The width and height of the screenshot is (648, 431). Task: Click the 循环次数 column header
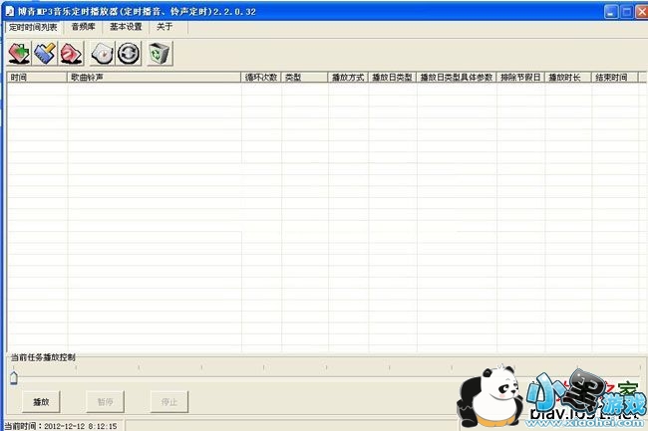[261, 77]
